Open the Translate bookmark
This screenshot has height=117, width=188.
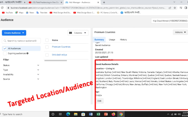click(42, 13)
